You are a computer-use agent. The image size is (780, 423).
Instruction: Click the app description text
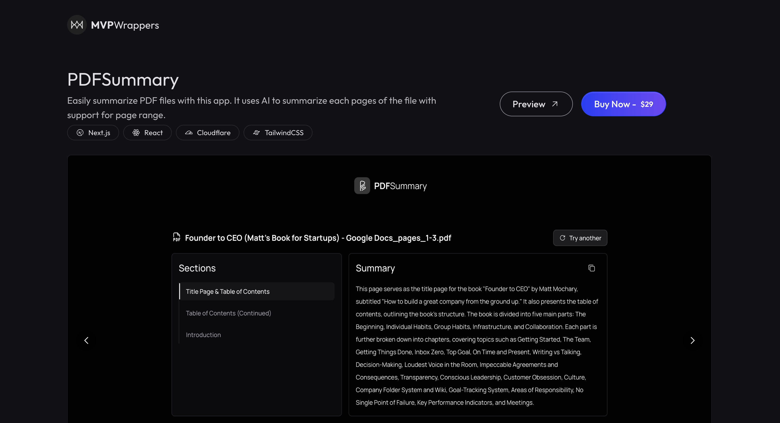[x=251, y=108]
